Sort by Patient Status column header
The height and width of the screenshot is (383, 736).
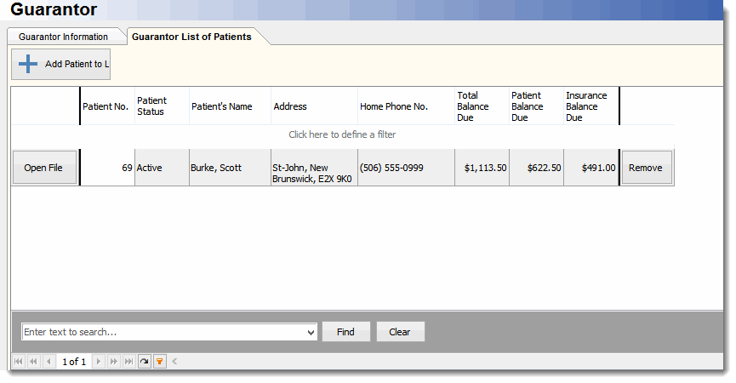click(162, 106)
